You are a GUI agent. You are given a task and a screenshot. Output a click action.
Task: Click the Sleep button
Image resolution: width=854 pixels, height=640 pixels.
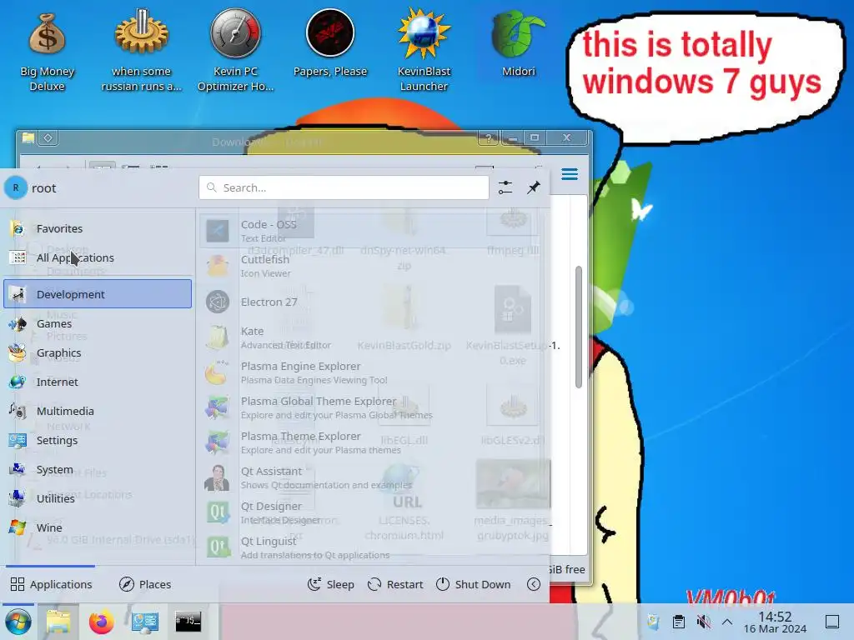pyautogui.click(x=330, y=584)
